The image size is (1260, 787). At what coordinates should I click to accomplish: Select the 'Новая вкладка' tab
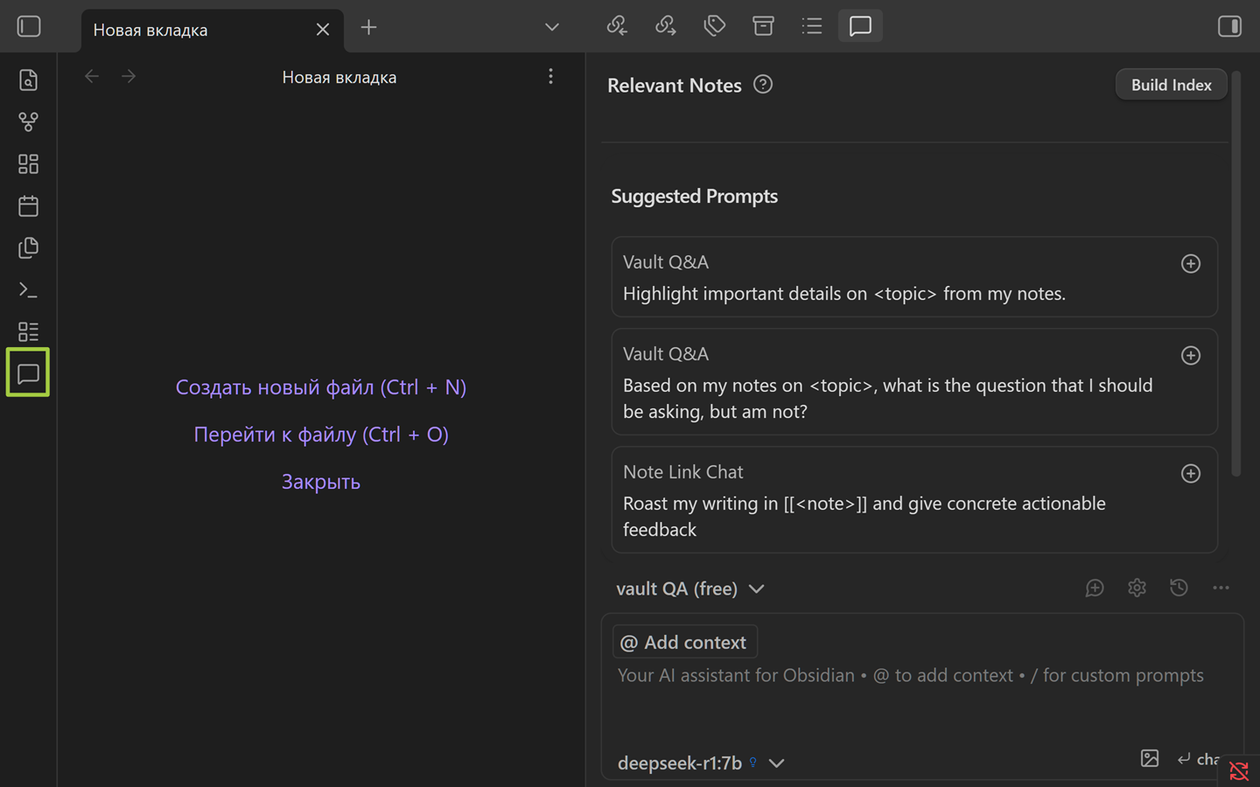[212, 30]
